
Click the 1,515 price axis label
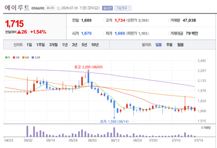pos(202,121)
